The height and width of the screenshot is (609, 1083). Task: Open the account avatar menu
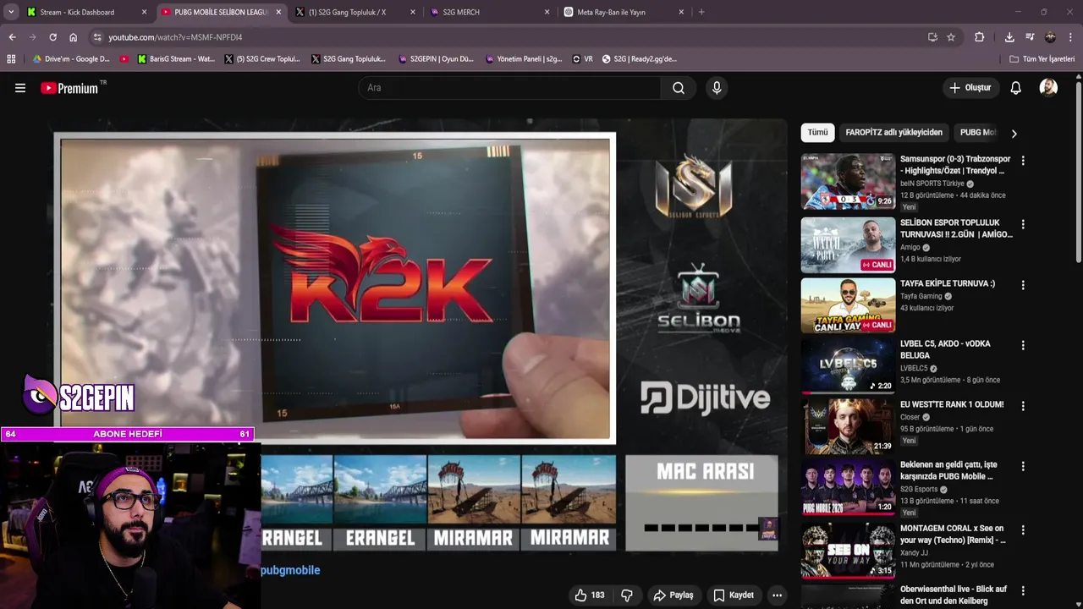(x=1048, y=88)
